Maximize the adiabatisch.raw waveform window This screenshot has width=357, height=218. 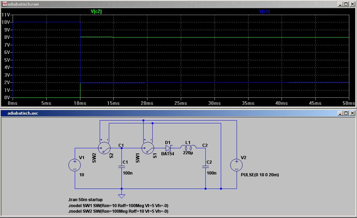pyautogui.click(x=346, y=4)
